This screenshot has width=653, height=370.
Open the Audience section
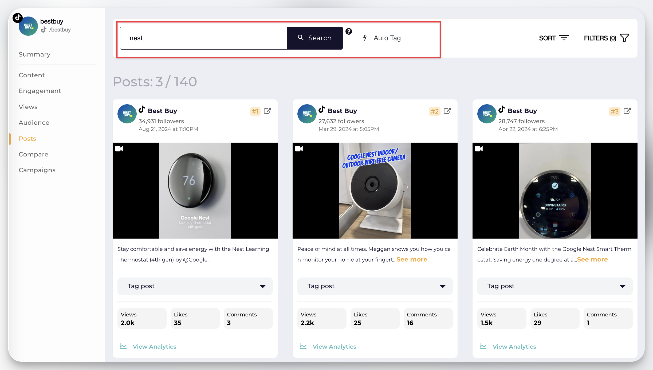pyautogui.click(x=34, y=123)
